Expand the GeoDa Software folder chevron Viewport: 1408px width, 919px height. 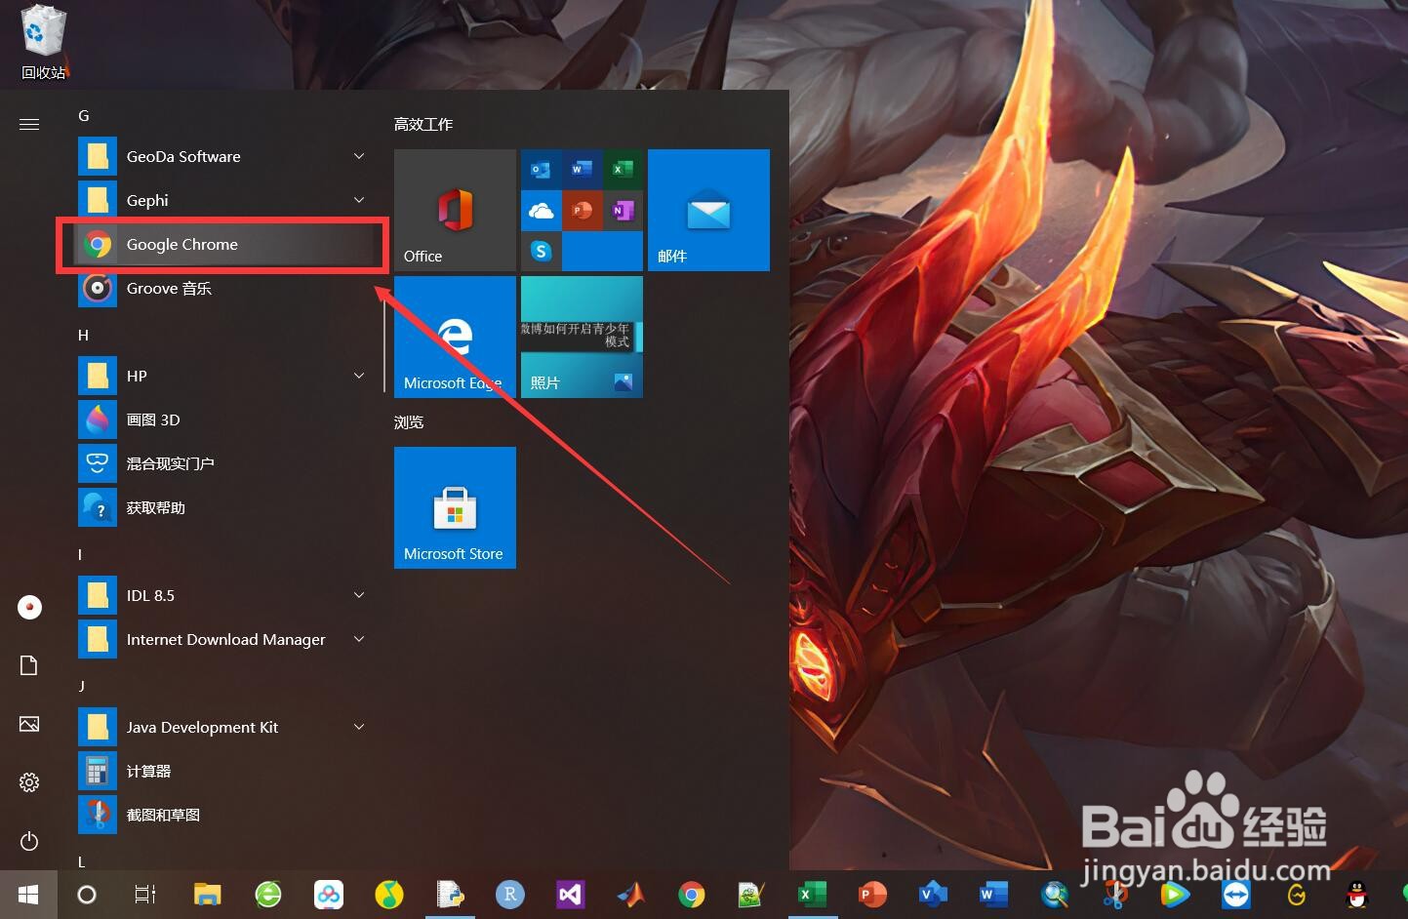359,156
